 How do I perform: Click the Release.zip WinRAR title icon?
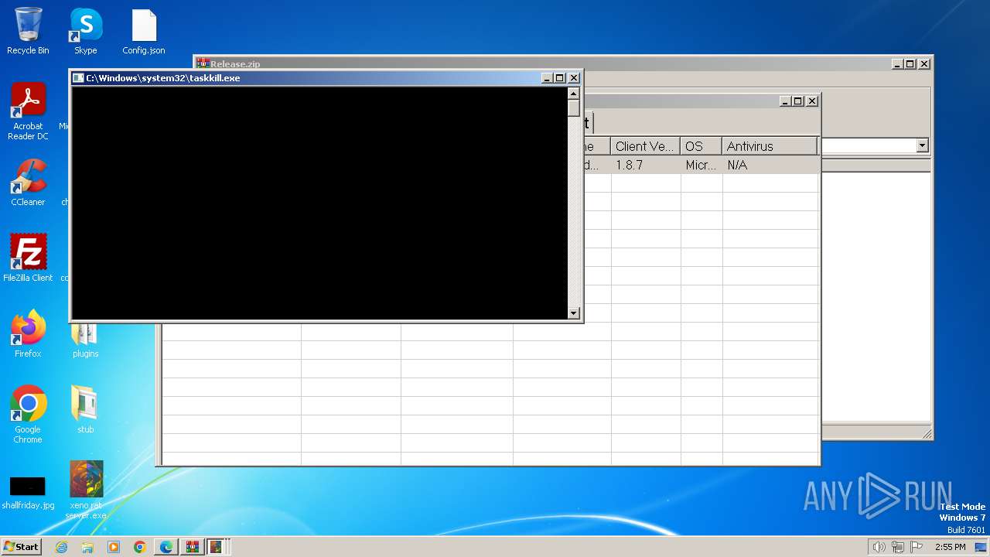[203, 63]
